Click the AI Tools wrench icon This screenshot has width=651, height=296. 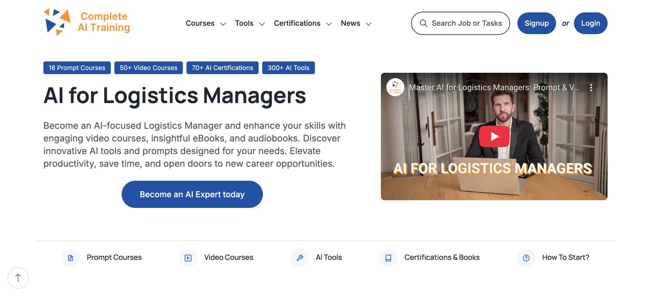point(300,258)
